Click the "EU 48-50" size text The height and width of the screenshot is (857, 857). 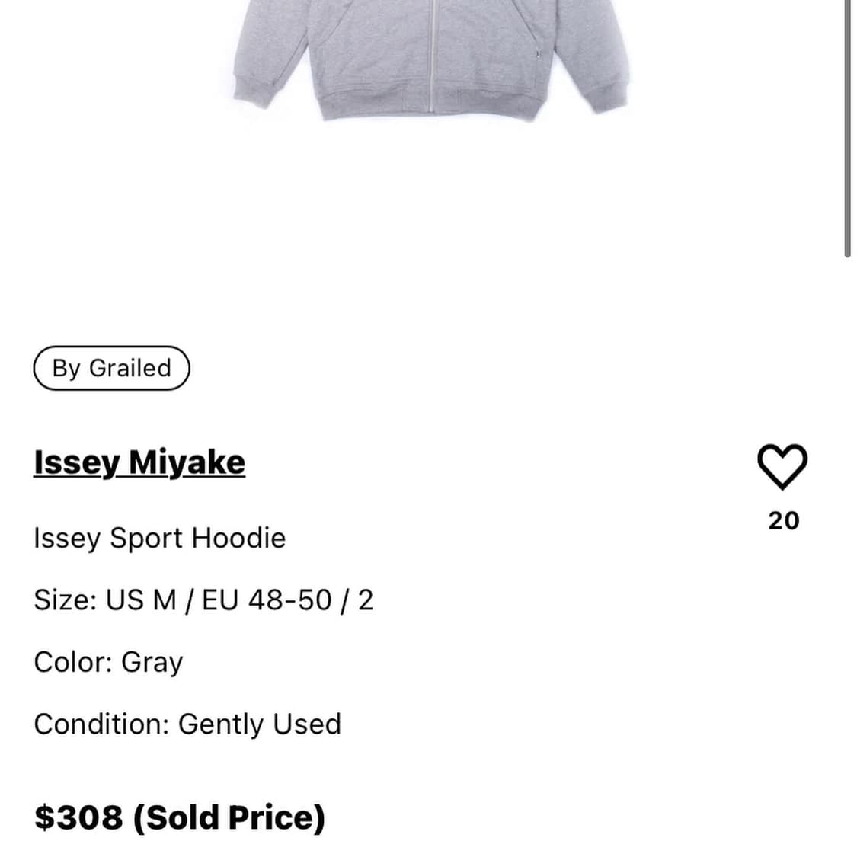pyautogui.click(x=267, y=600)
